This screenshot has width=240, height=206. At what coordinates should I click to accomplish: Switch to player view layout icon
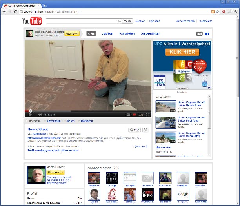coord(200,34)
